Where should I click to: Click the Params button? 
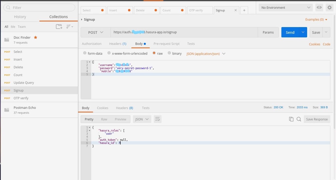(268, 32)
